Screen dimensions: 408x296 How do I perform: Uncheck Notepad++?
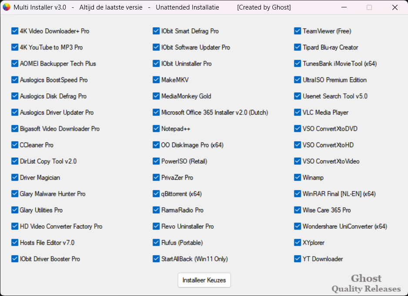tap(156, 129)
